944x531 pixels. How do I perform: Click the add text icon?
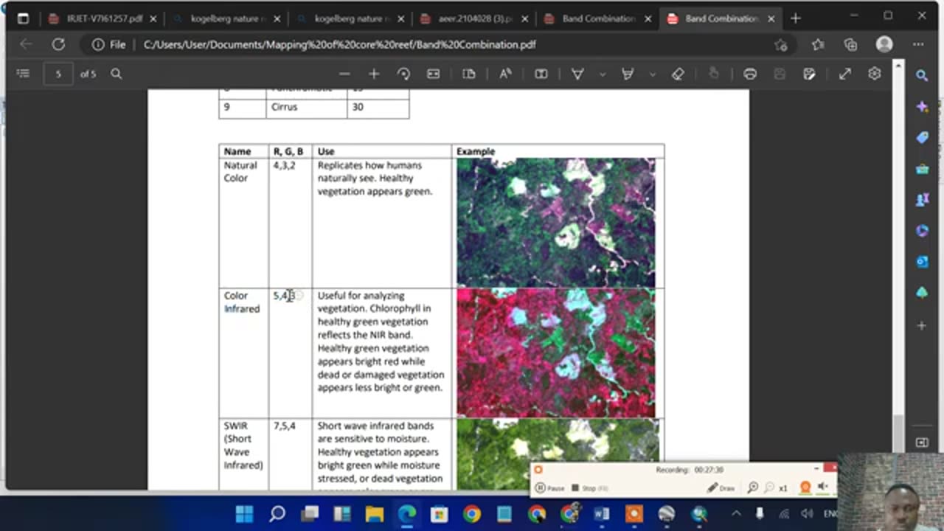[541, 74]
